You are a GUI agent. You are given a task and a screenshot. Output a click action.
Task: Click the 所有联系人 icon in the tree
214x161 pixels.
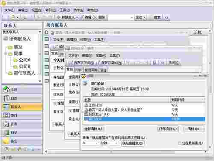pos(6,39)
